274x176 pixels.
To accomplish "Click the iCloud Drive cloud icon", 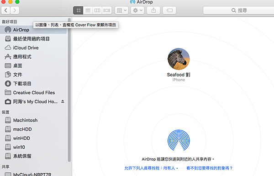I will tap(8, 48).
